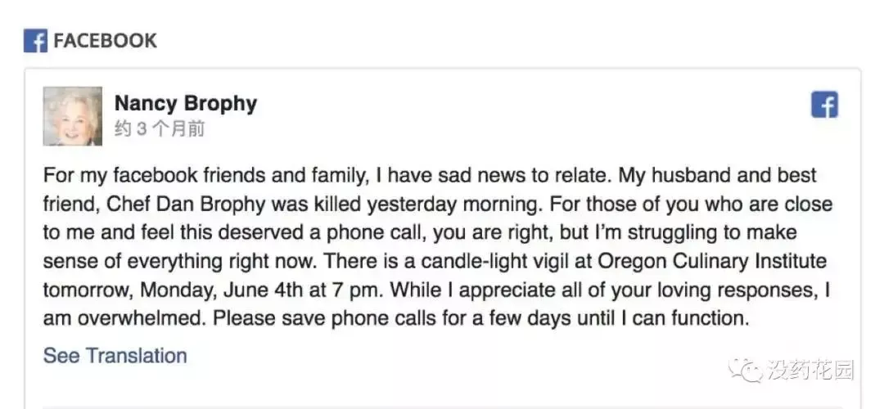884x409 pixels.
Task: Open the poster's profile picture thumbnail
Action: (x=73, y=116)
